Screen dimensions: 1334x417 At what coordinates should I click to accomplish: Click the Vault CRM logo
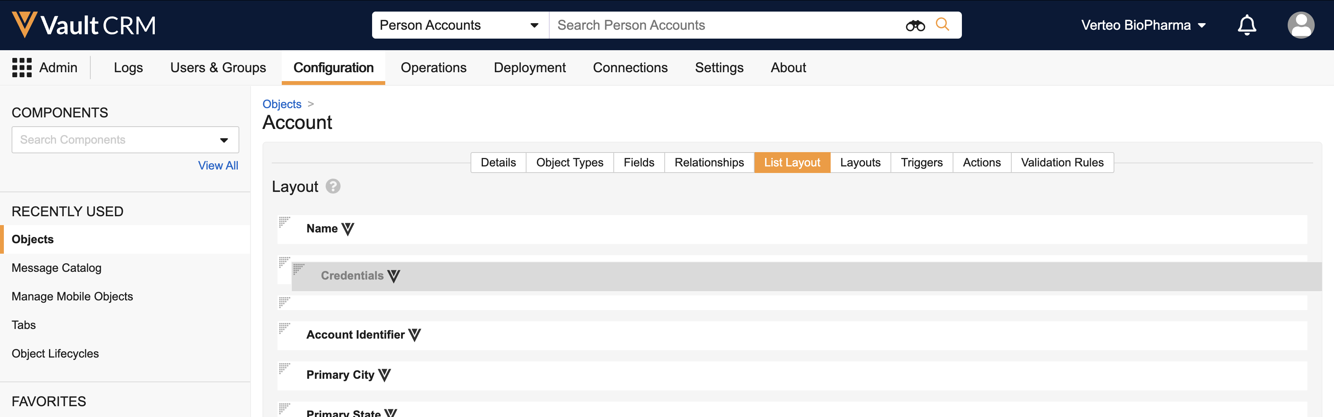tap(84, 25)
